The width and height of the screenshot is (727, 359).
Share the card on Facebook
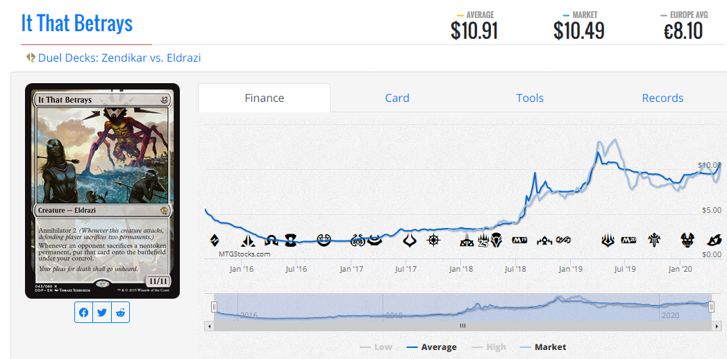[x=83, y=313]
